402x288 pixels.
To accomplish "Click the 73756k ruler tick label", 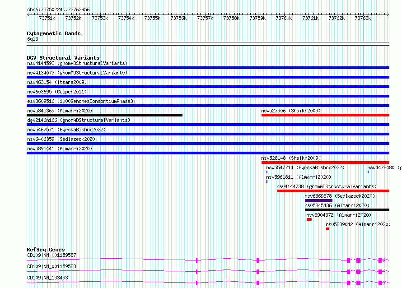I will pos(178,18).
